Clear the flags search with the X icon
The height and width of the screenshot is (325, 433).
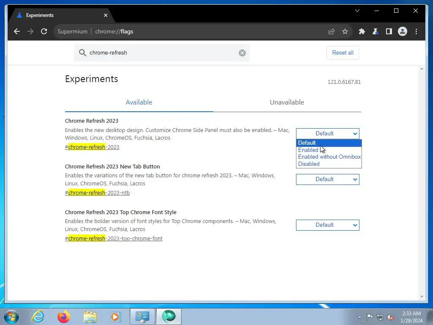[x=242, y=53]
